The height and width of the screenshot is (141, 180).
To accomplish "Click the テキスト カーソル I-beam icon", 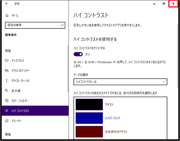I will click(x=6, y=80).
